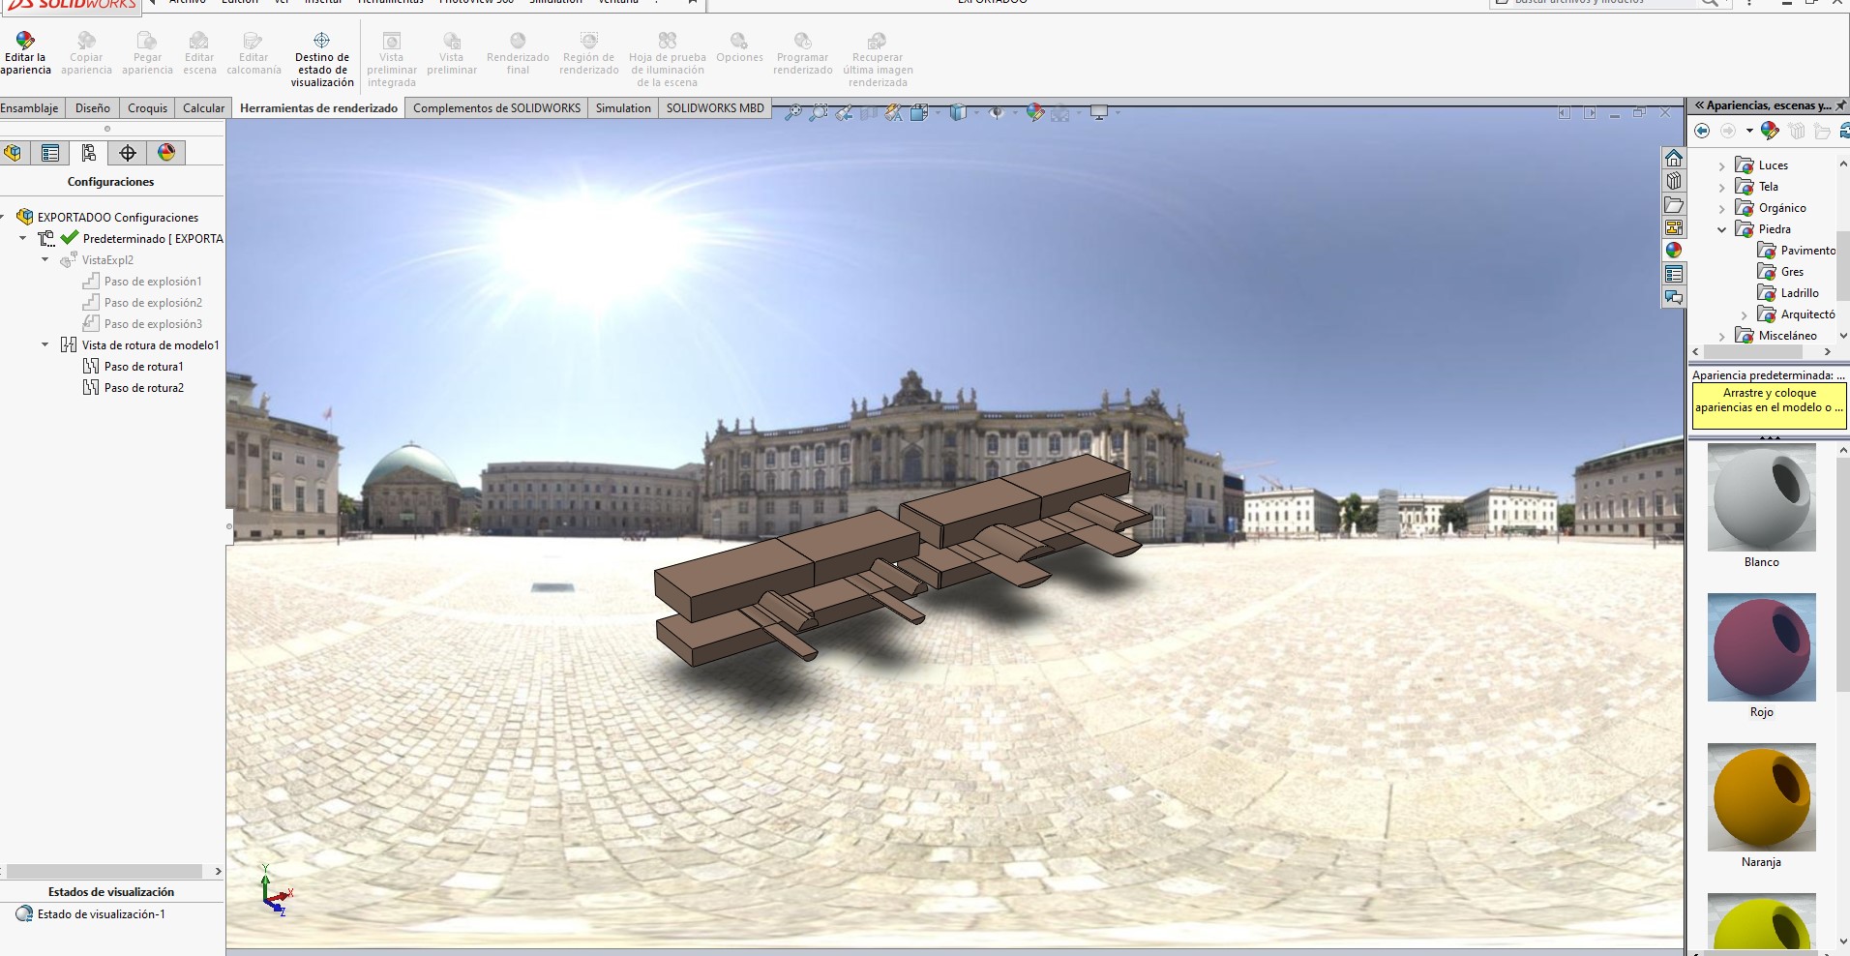Click scroll right arrow under folder tree
The width and height of the screenshot is (1850, 956).
click(1828, 352)
